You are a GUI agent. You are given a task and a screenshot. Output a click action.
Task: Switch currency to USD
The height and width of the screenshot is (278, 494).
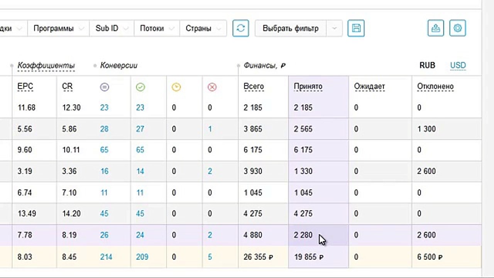tap(458, 65)
